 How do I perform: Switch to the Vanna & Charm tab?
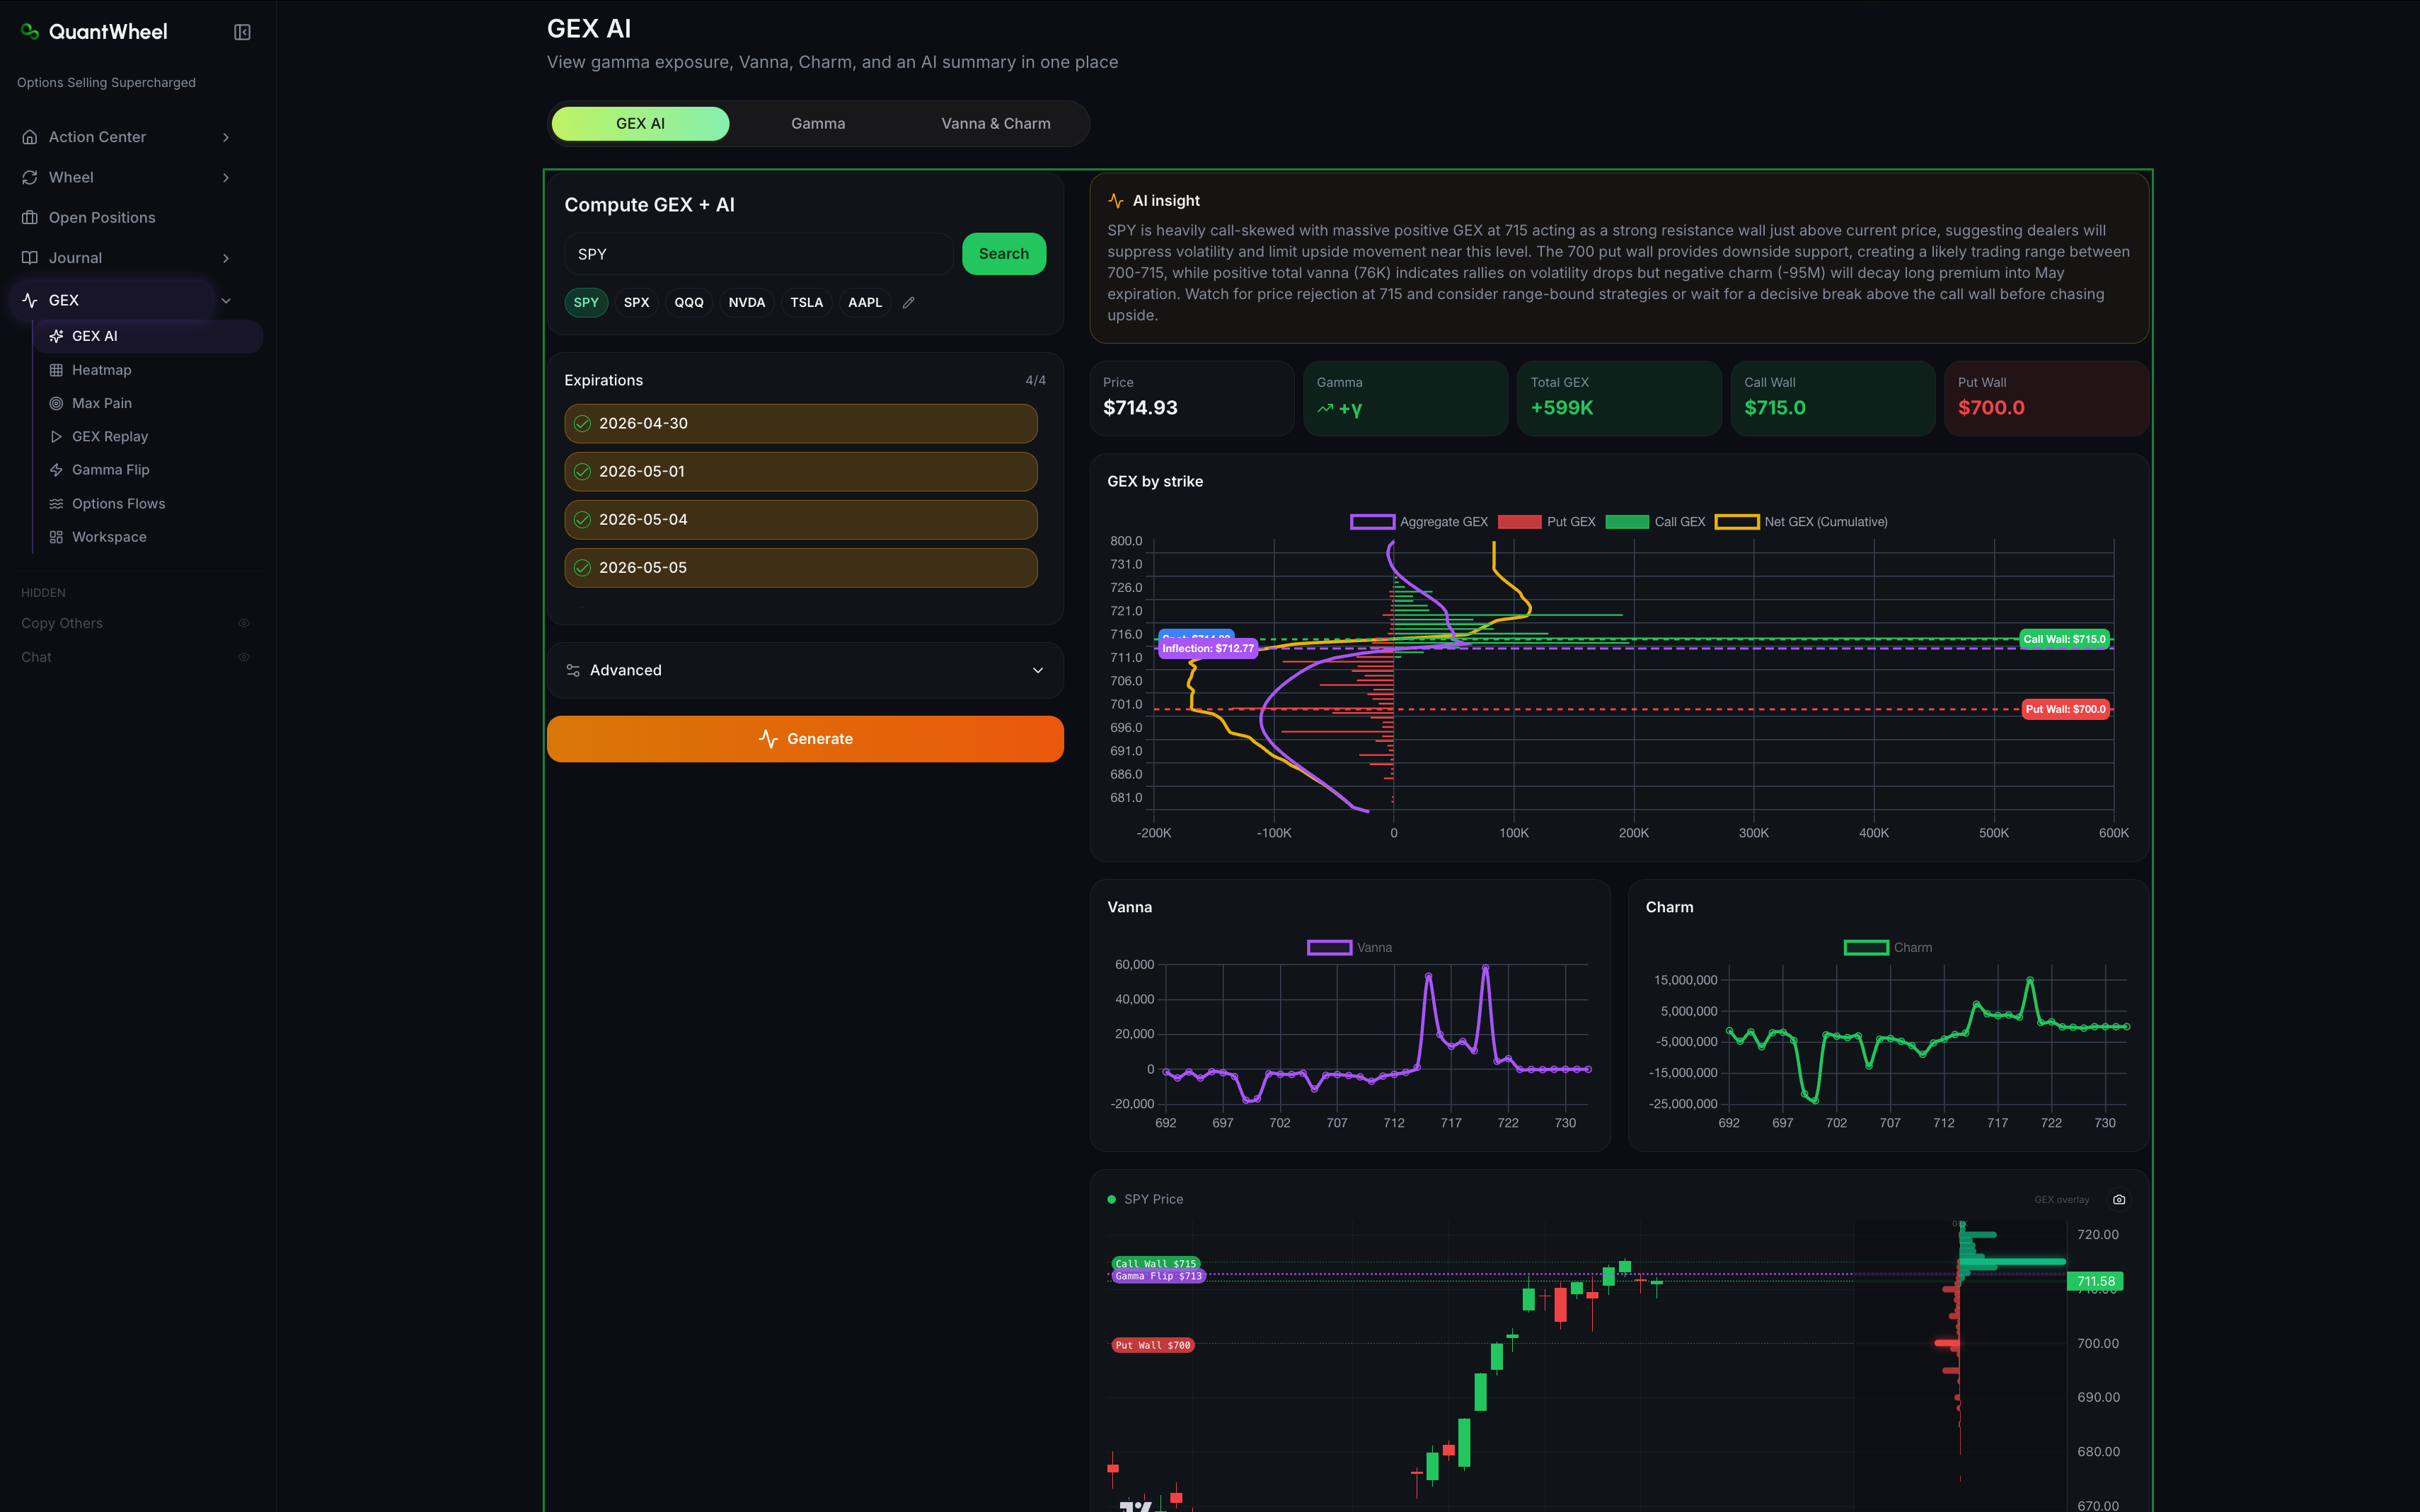[996, 123]
